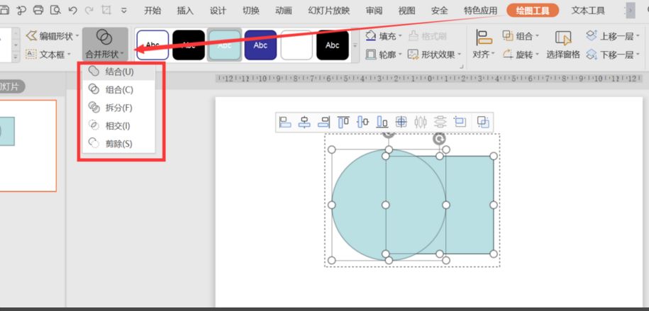The width and height of the screenshot is (649, 311).
Task: Click align right in floating toolbar
Action: (323, 122)
